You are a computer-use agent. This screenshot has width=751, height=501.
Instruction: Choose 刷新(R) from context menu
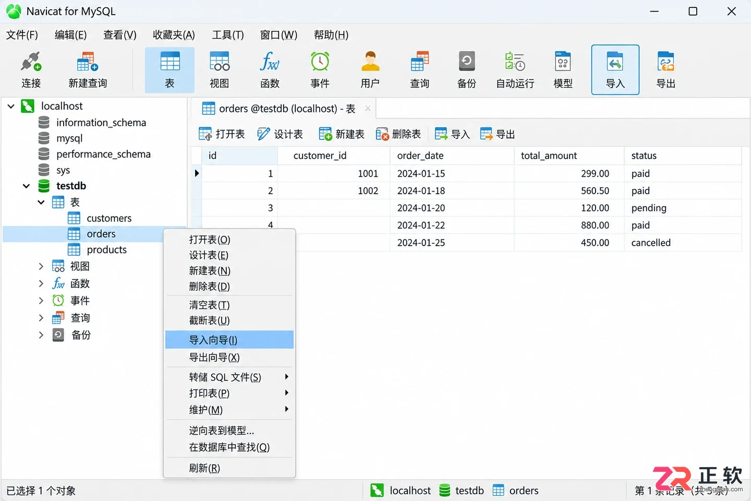click(229, 468)
